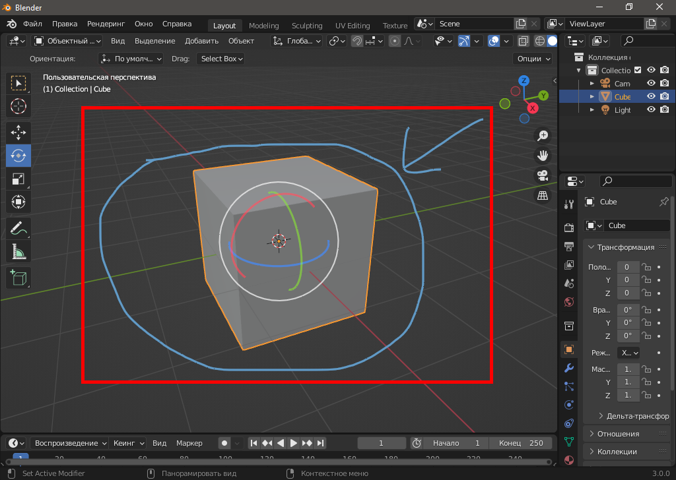Open the Modifier properties wrench tab
Image resolution: width=676 pixels, height=480 pixels.
click(x=568, y=368)
